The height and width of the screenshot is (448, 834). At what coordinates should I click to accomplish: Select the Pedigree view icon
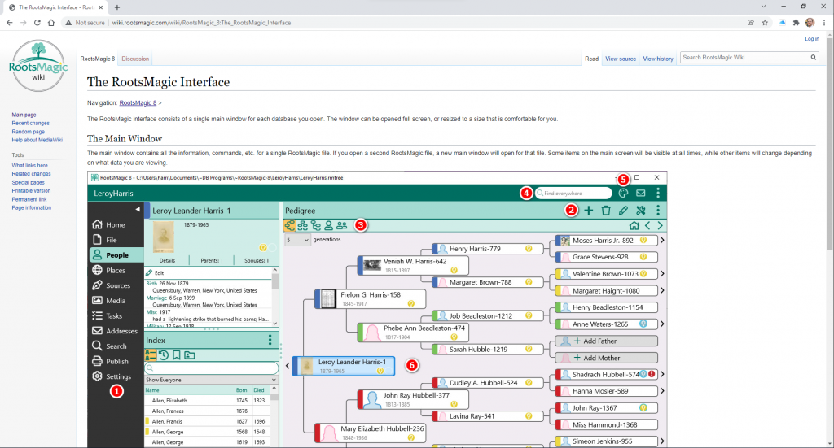[x=289, y=225]
